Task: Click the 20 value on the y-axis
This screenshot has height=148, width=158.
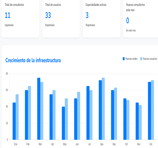Action: click(7, 123)
